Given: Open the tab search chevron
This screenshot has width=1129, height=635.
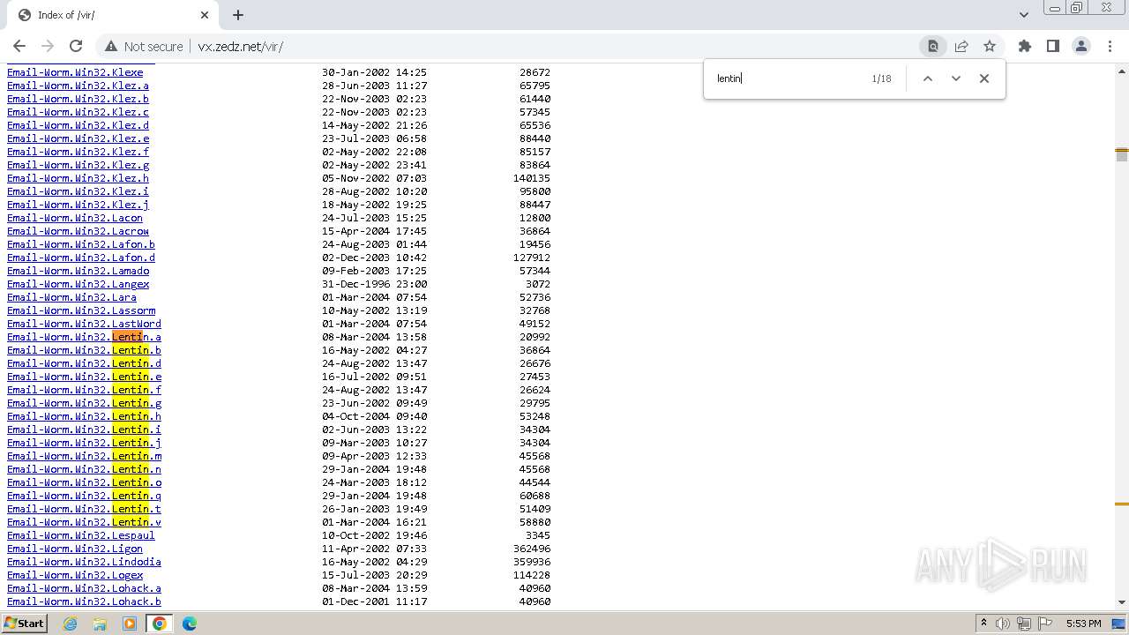Looking at the screenshot, I should tap(1023, 15).
